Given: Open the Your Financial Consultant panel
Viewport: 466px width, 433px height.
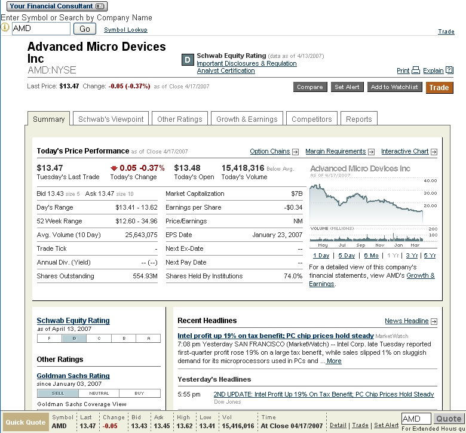Looking at the screenshot, I should click(57, 6).
